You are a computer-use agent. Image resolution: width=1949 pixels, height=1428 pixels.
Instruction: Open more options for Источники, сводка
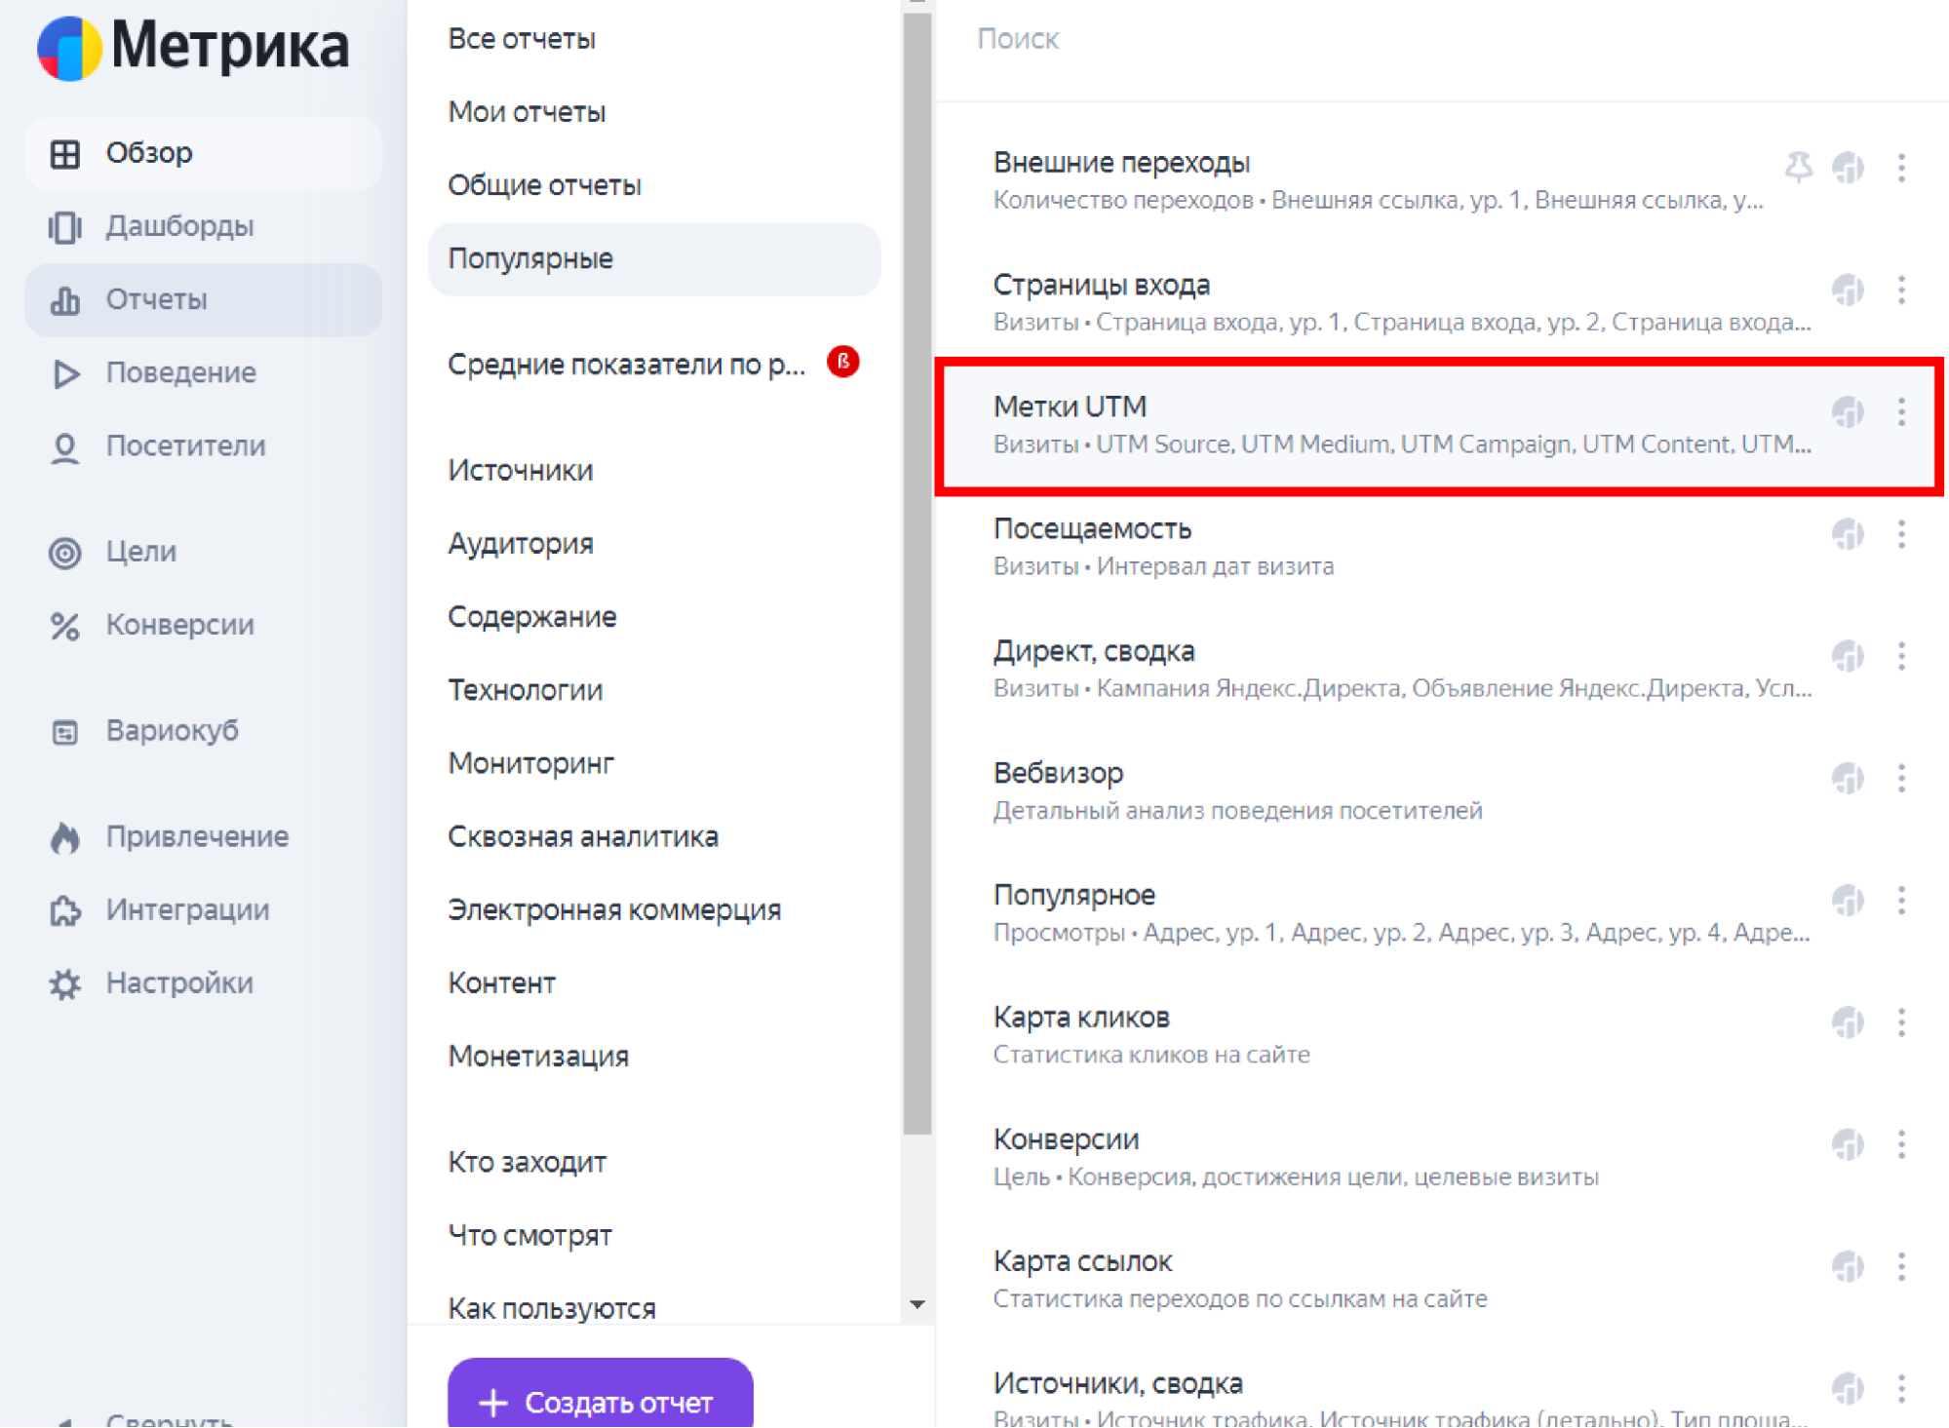pos(1901,1389)
